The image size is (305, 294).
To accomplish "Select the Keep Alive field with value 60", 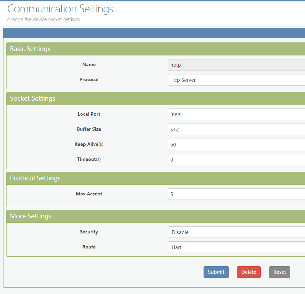I will [236, 144].
